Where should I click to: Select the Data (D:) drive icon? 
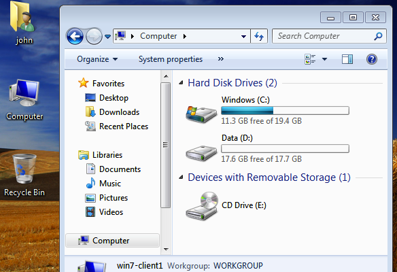coord(201,153)
